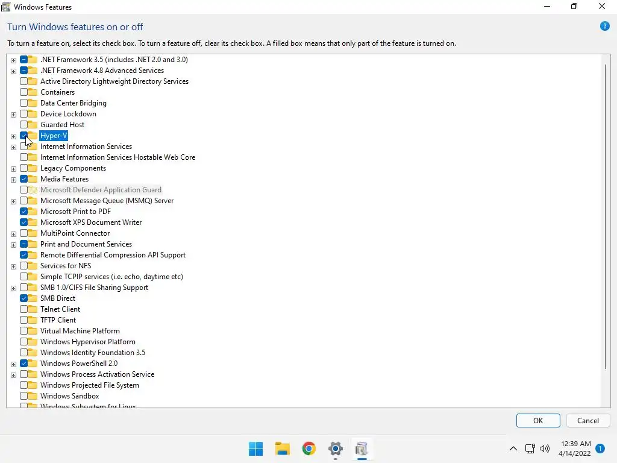Screen dimensions: 617x463
Task: Uncheck SMB Direct checkbox
Action: [x=23, y=298]
